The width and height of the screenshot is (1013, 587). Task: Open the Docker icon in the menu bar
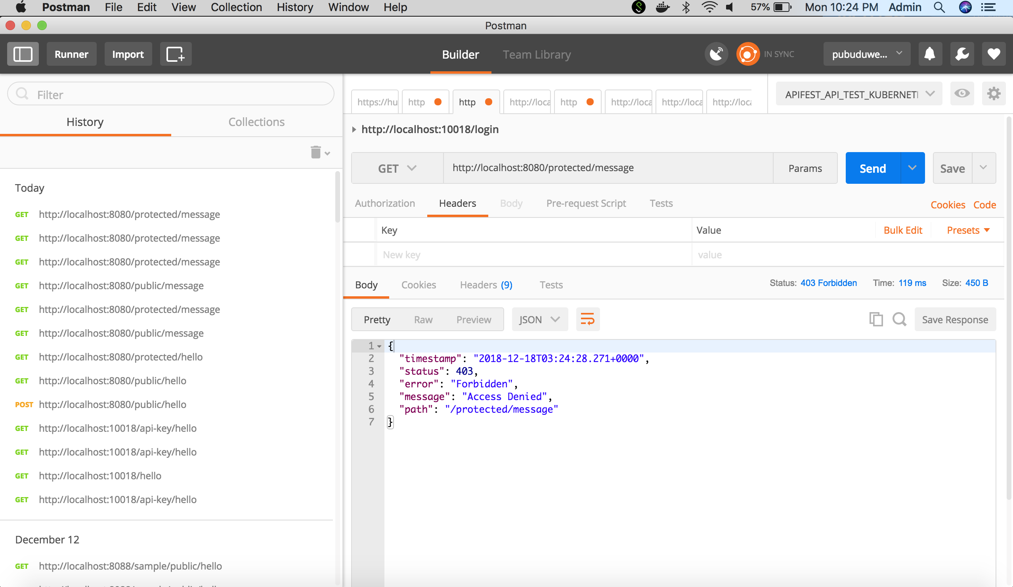(663, 7)
